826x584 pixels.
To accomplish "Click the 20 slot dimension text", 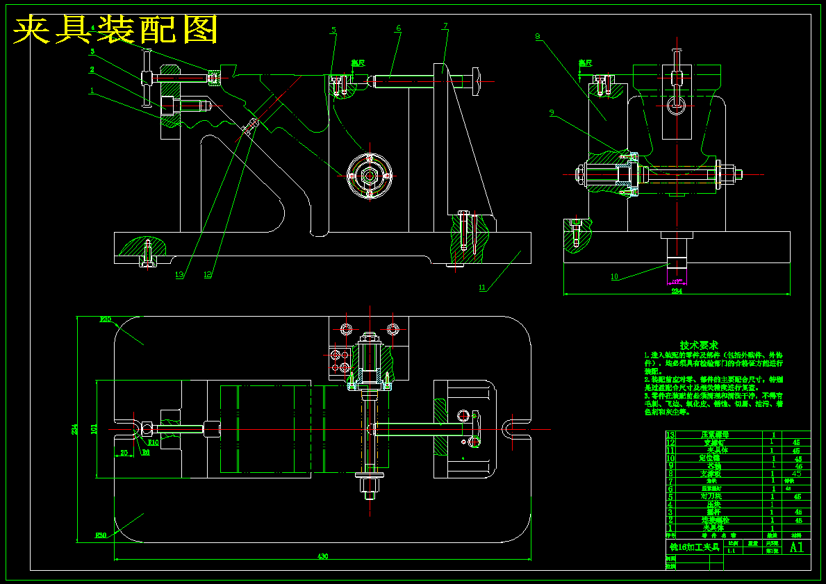I will (x=124, y=452).
